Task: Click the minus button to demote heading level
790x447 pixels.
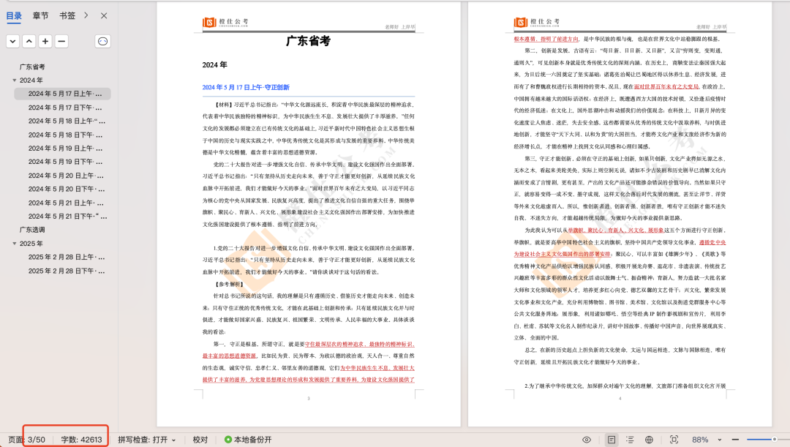Action: [x=61, y=41]
